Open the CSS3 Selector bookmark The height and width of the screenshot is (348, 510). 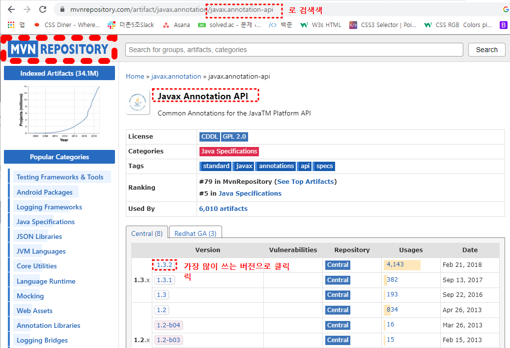383,25
